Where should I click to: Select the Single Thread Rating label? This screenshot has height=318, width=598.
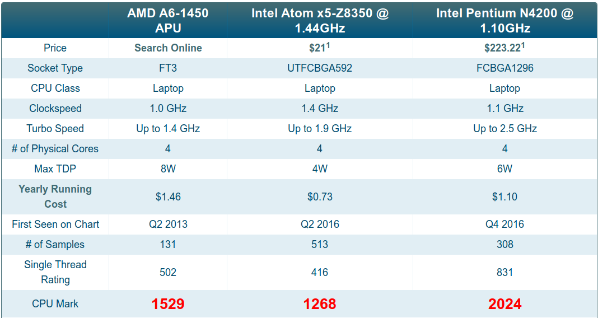(55, 272)
